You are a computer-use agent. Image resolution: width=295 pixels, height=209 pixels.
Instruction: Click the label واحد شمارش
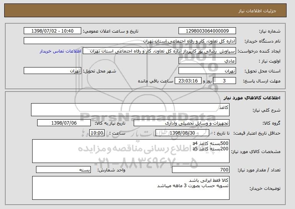coord(111,170)
